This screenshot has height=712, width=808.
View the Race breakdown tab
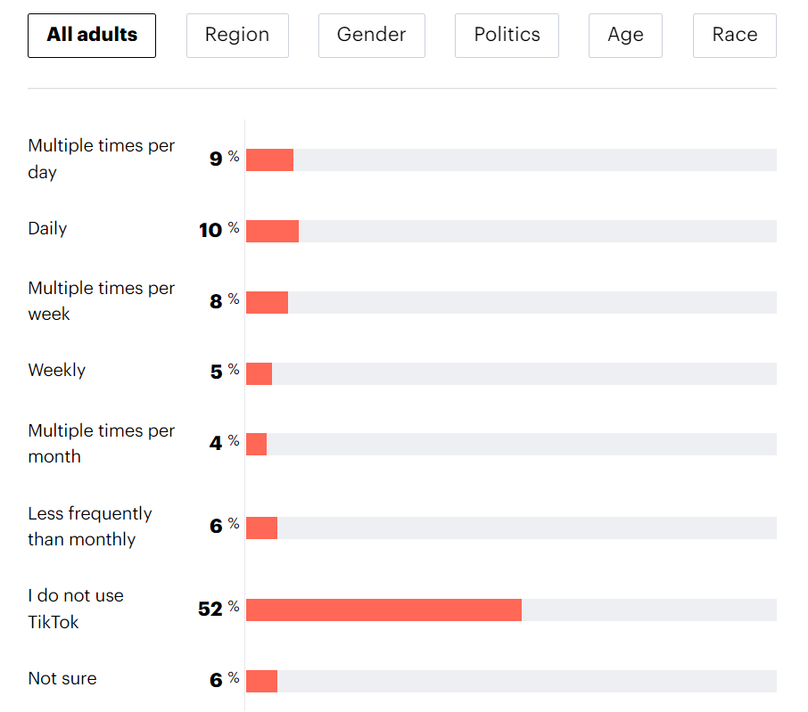[x=734, y=36]
